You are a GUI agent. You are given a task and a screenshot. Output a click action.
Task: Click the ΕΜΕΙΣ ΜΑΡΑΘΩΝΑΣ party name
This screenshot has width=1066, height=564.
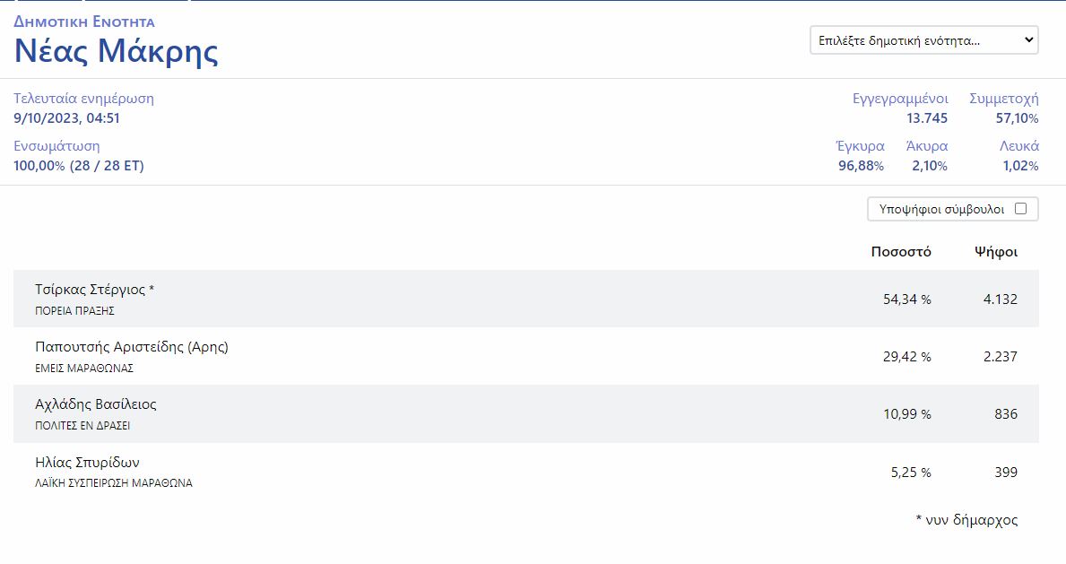pyautogui.click(x=84, y=369)
